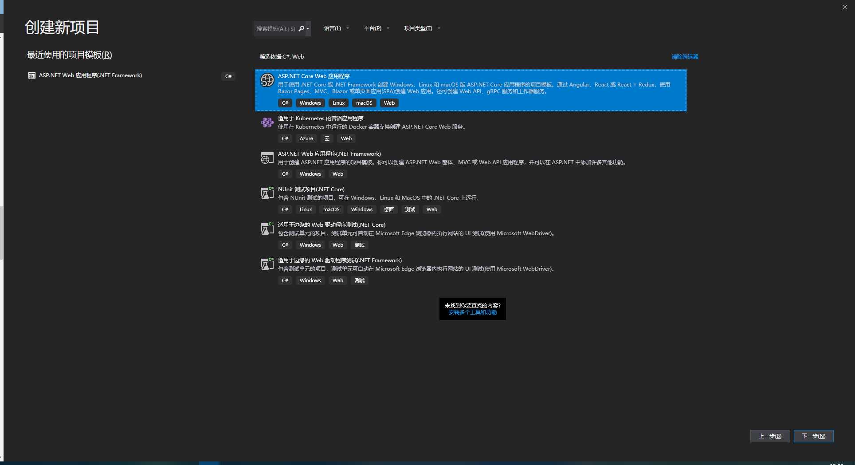This screenshot has width=855, height=465.
Task: Click the 最近使用的项目模板 heading
Action: 69,55
